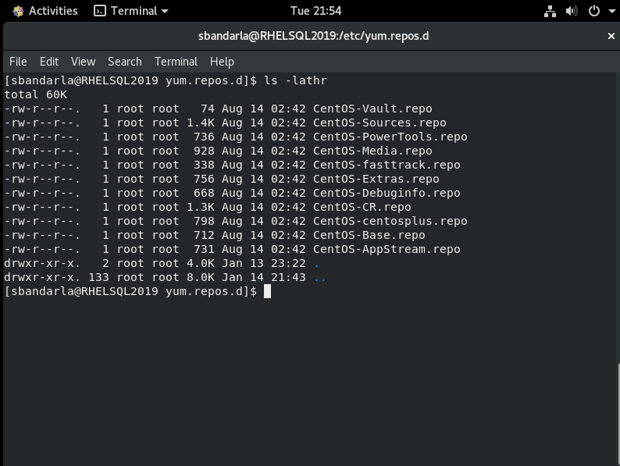
Task: Click the cursor at the last prompt
Action: [267, 291]
